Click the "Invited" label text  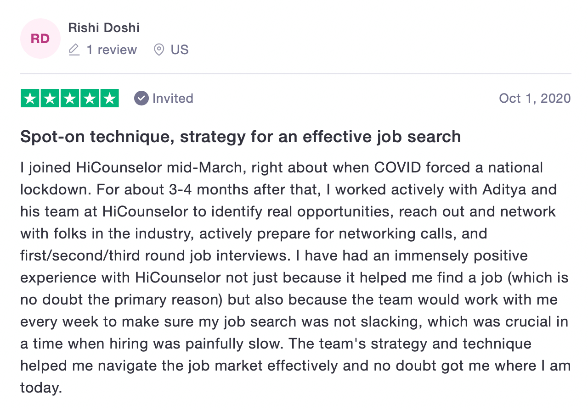173,98
